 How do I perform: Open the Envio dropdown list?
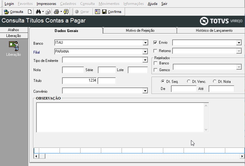[x=239, y=43]
